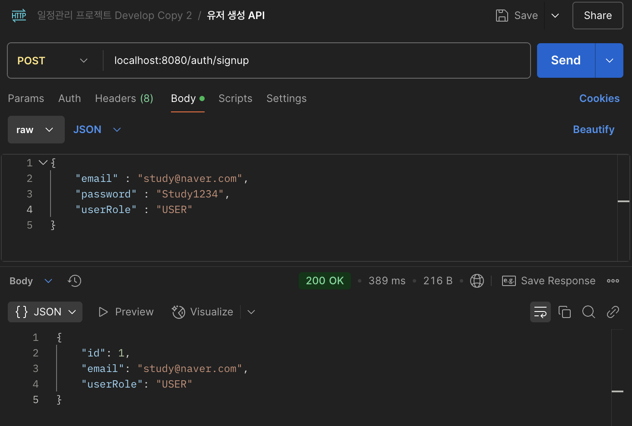
Task: Open the Send options dropdown arrow
Action: 610,60
